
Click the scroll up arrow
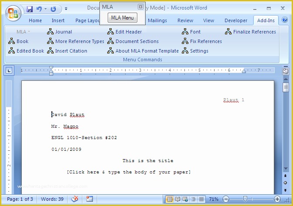point(286,79)
